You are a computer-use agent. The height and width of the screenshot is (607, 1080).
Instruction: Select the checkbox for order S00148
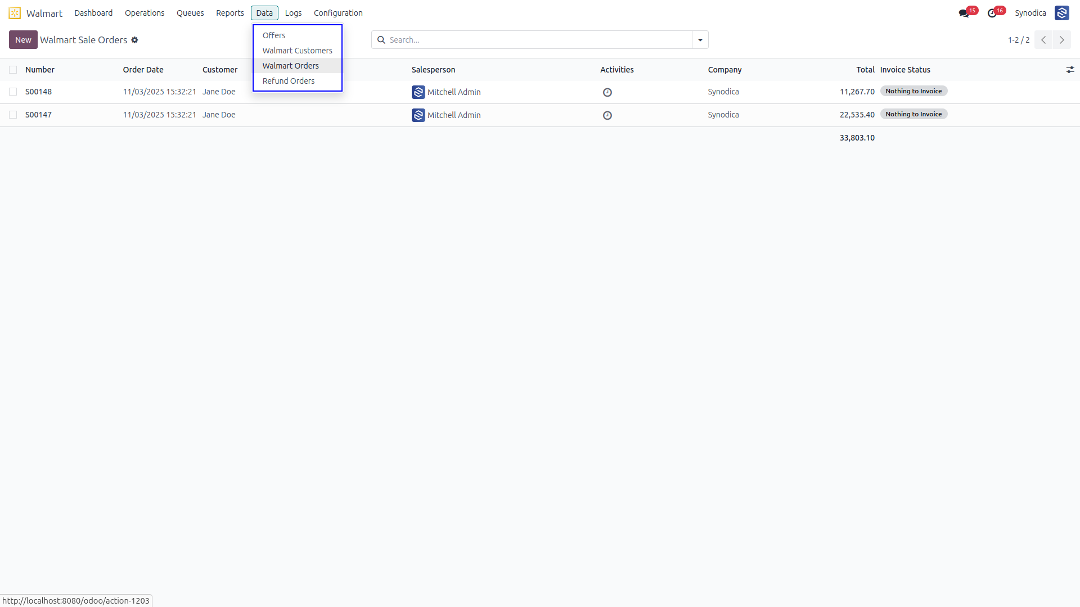[13, 92]
